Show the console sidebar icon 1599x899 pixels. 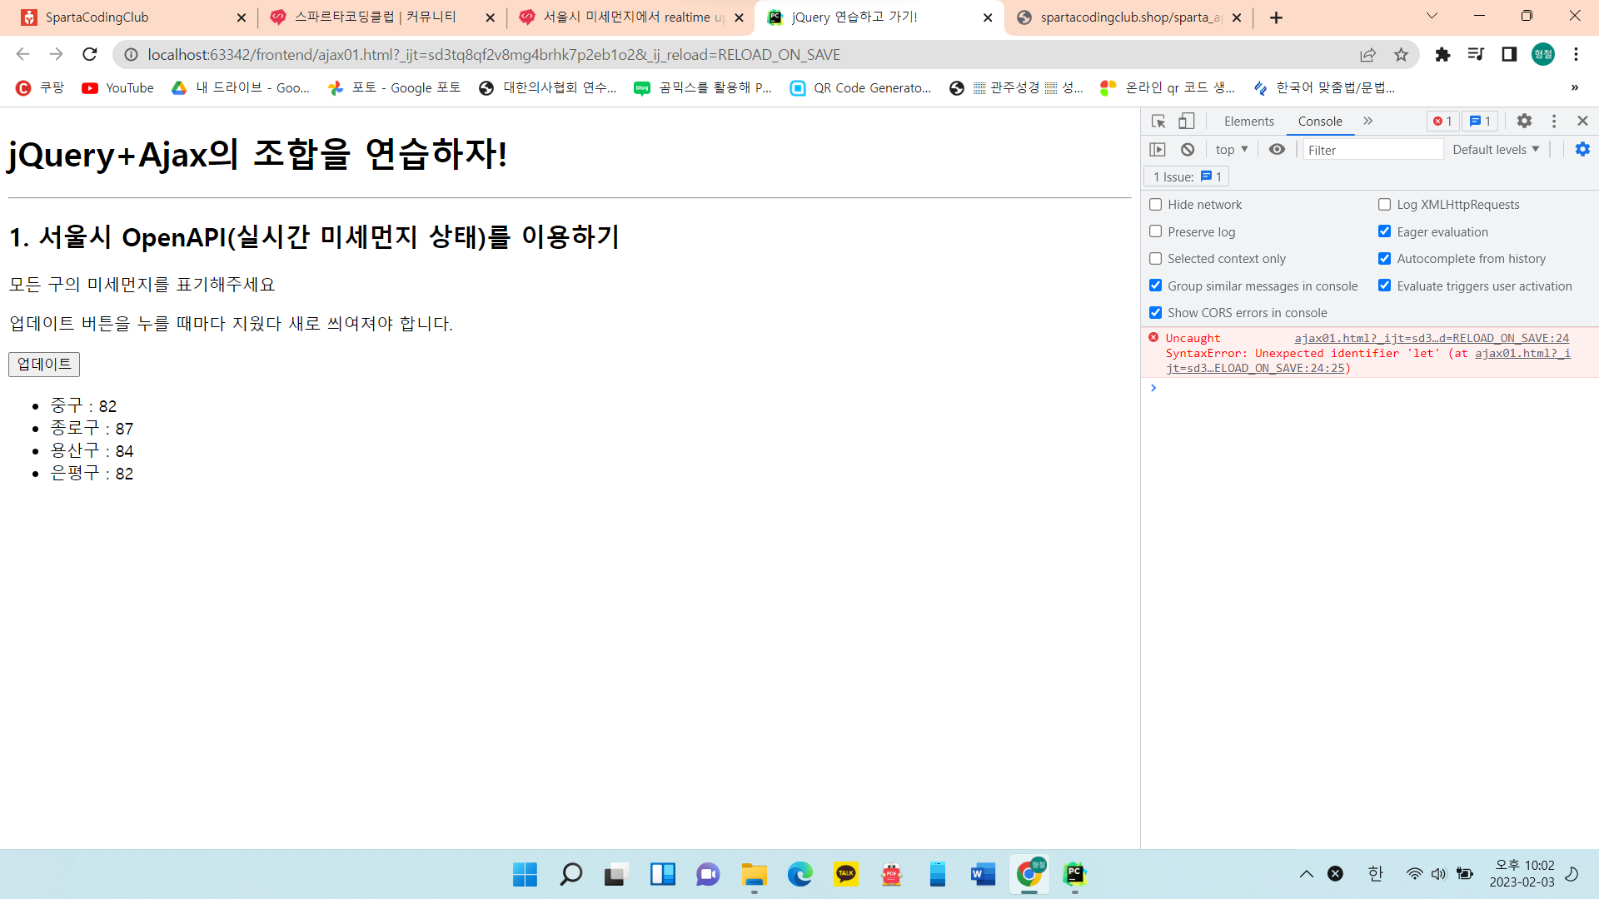point(1158,150)
